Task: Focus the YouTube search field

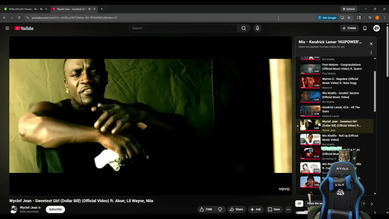Action: (183, 28)
